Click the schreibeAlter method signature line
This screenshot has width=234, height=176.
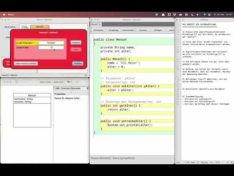[125, 121]
